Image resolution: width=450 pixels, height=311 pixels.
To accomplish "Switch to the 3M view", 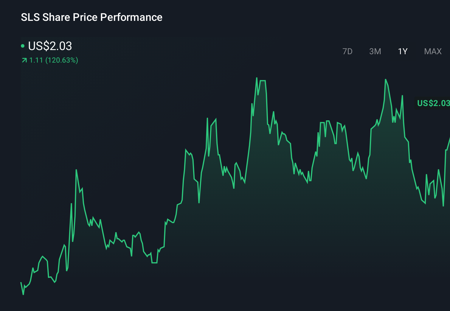I will (375, 51).
